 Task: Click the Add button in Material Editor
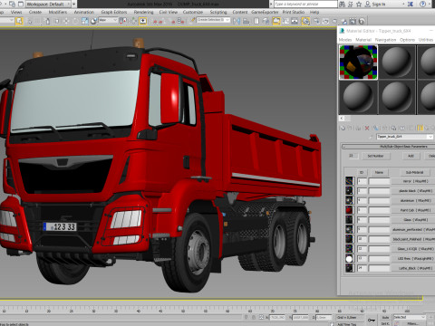click(411, 156)
